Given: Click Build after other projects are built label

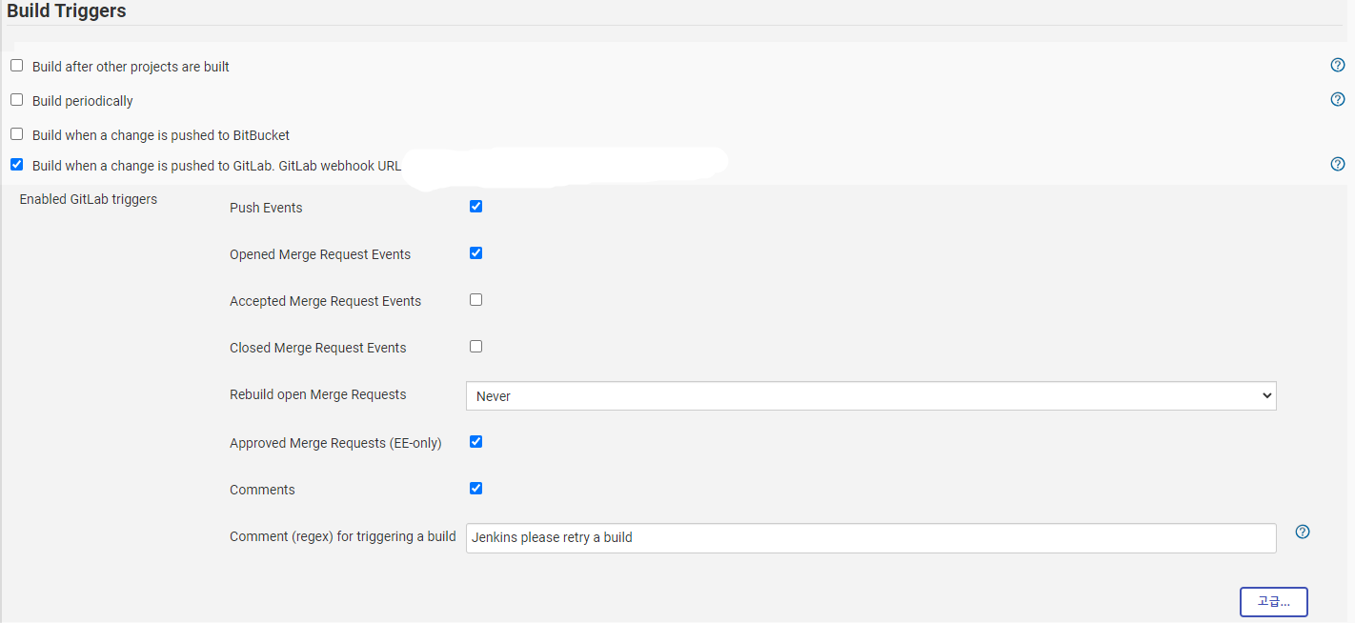Looking at the screenshot, I should 131,67.
